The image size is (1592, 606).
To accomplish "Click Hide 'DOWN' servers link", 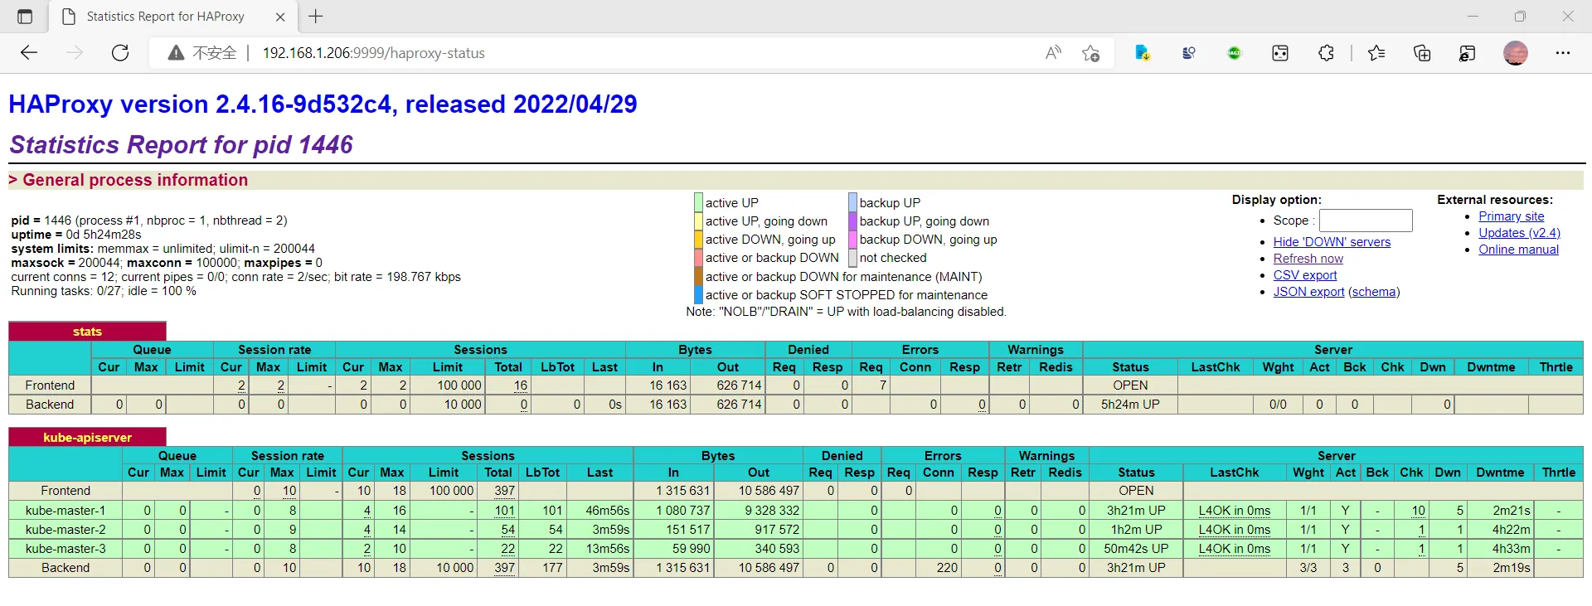I will (x=1332, y=242).
